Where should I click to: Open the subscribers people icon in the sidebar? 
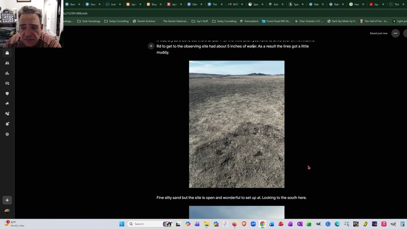click(x=7, y=63)
